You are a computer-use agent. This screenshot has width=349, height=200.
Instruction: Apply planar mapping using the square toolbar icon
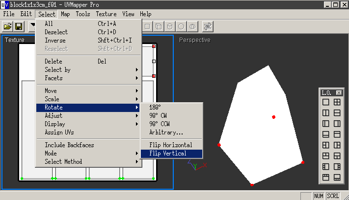pos(147,26)
